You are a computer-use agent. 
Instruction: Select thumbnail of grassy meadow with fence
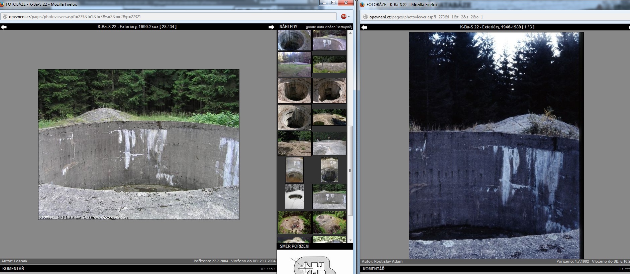click(x=294, y=64)
